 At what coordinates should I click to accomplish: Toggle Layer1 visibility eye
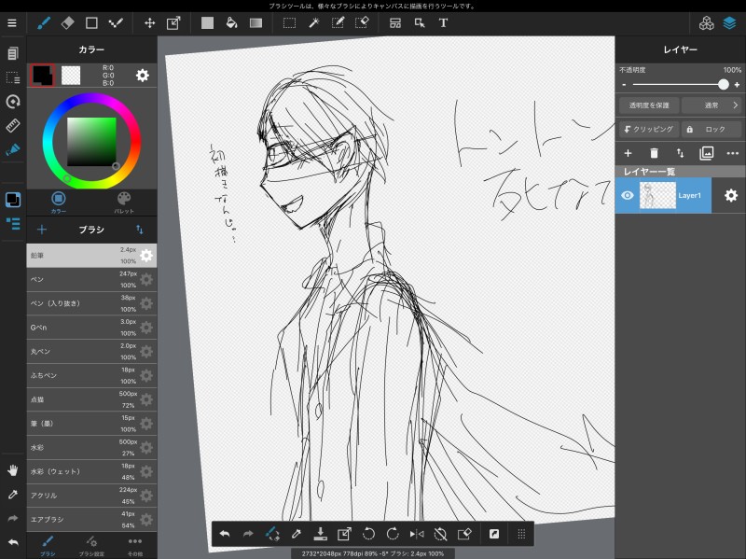point(628,195)
